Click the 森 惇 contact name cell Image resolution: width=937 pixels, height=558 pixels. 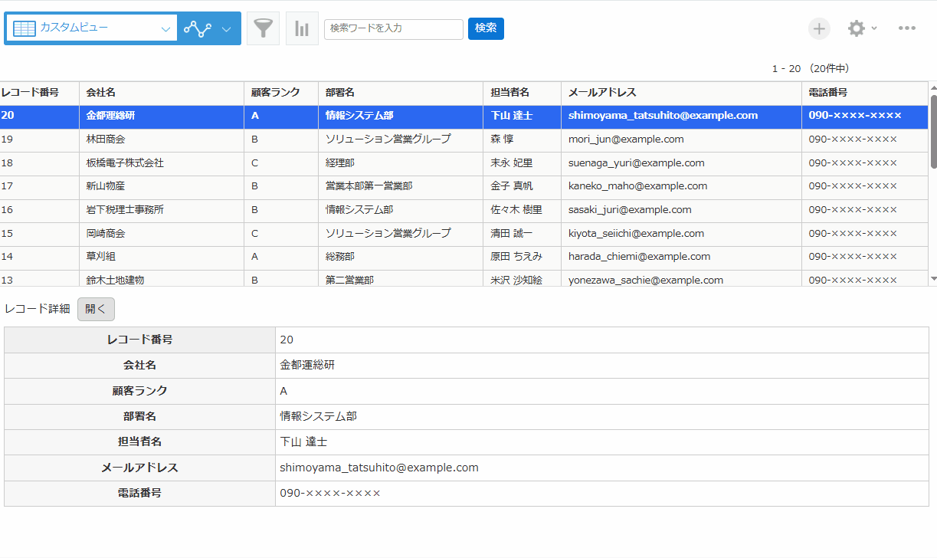point(522,140)
